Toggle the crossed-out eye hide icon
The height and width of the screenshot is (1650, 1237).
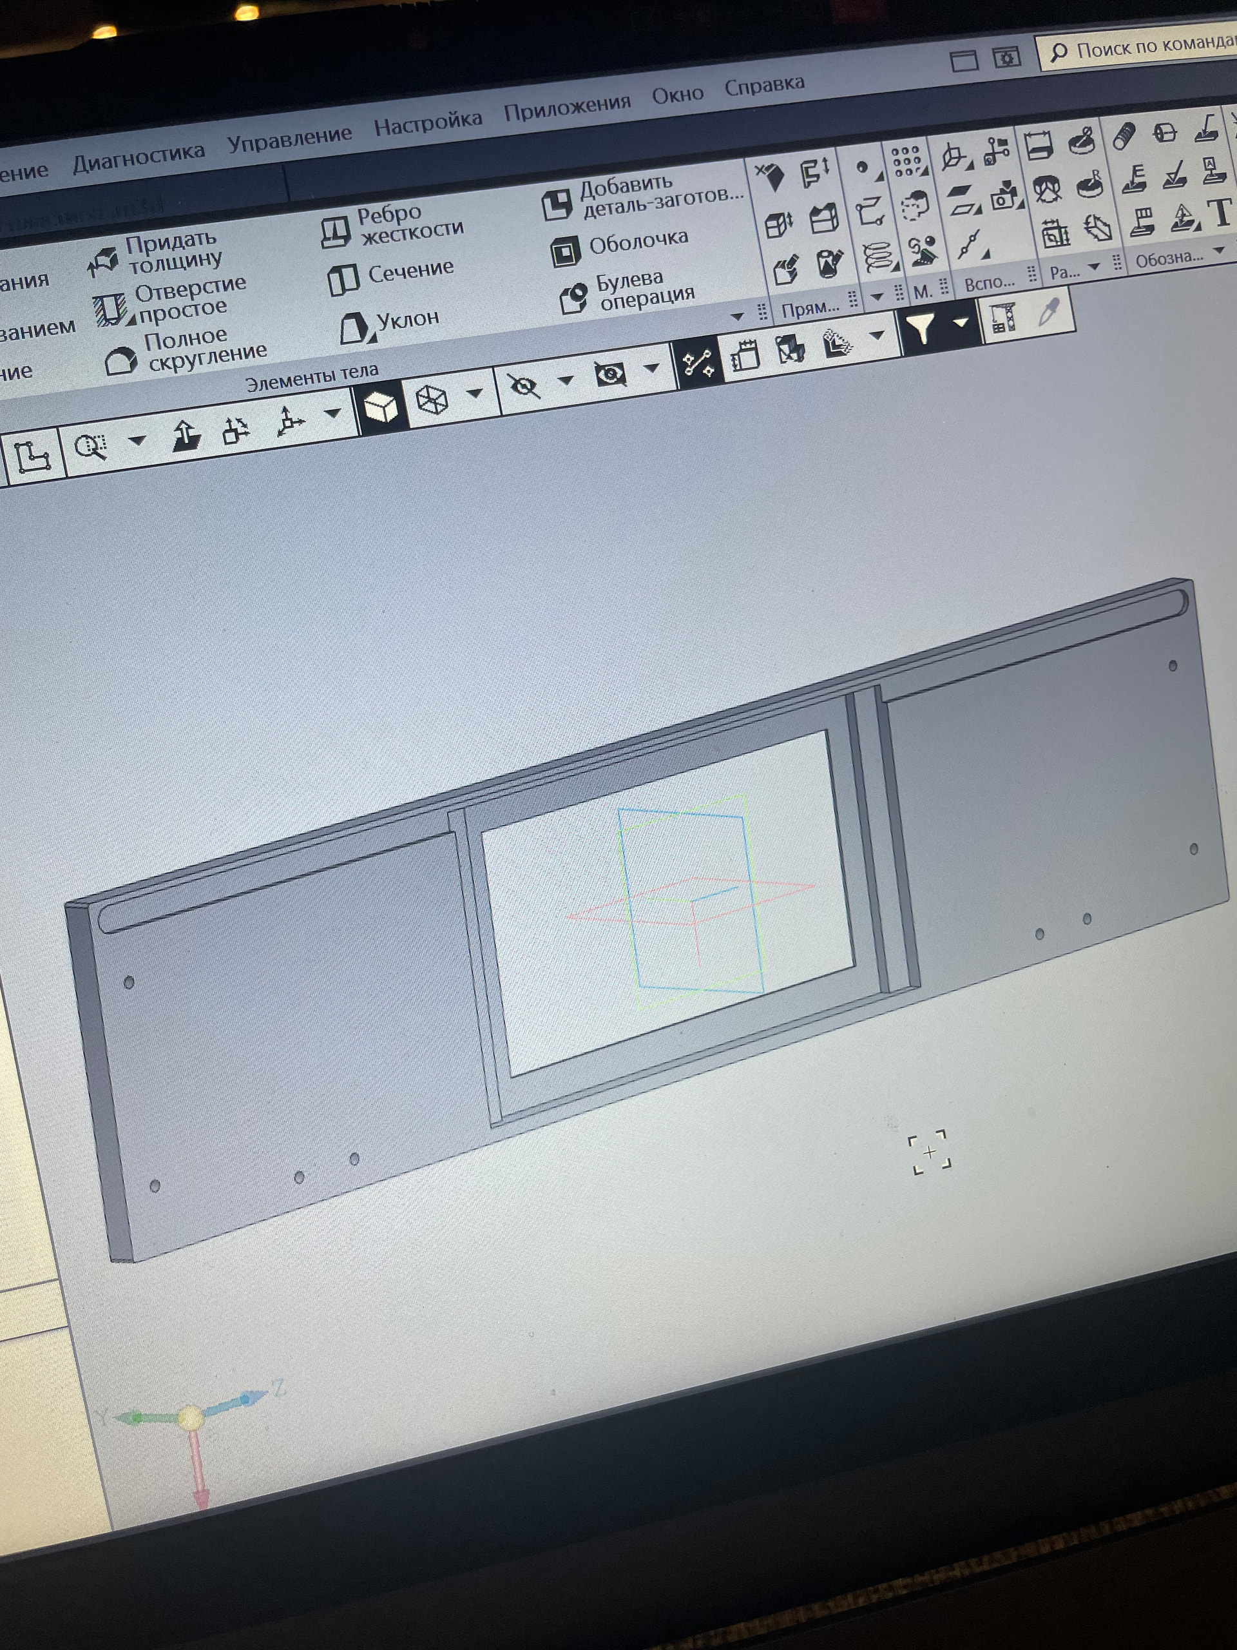523,386
